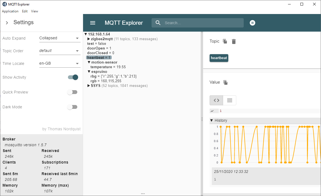This screenshot has width=321, height=196.
Task: Copy value with the Value copy icon
Action: coord(225,82)
